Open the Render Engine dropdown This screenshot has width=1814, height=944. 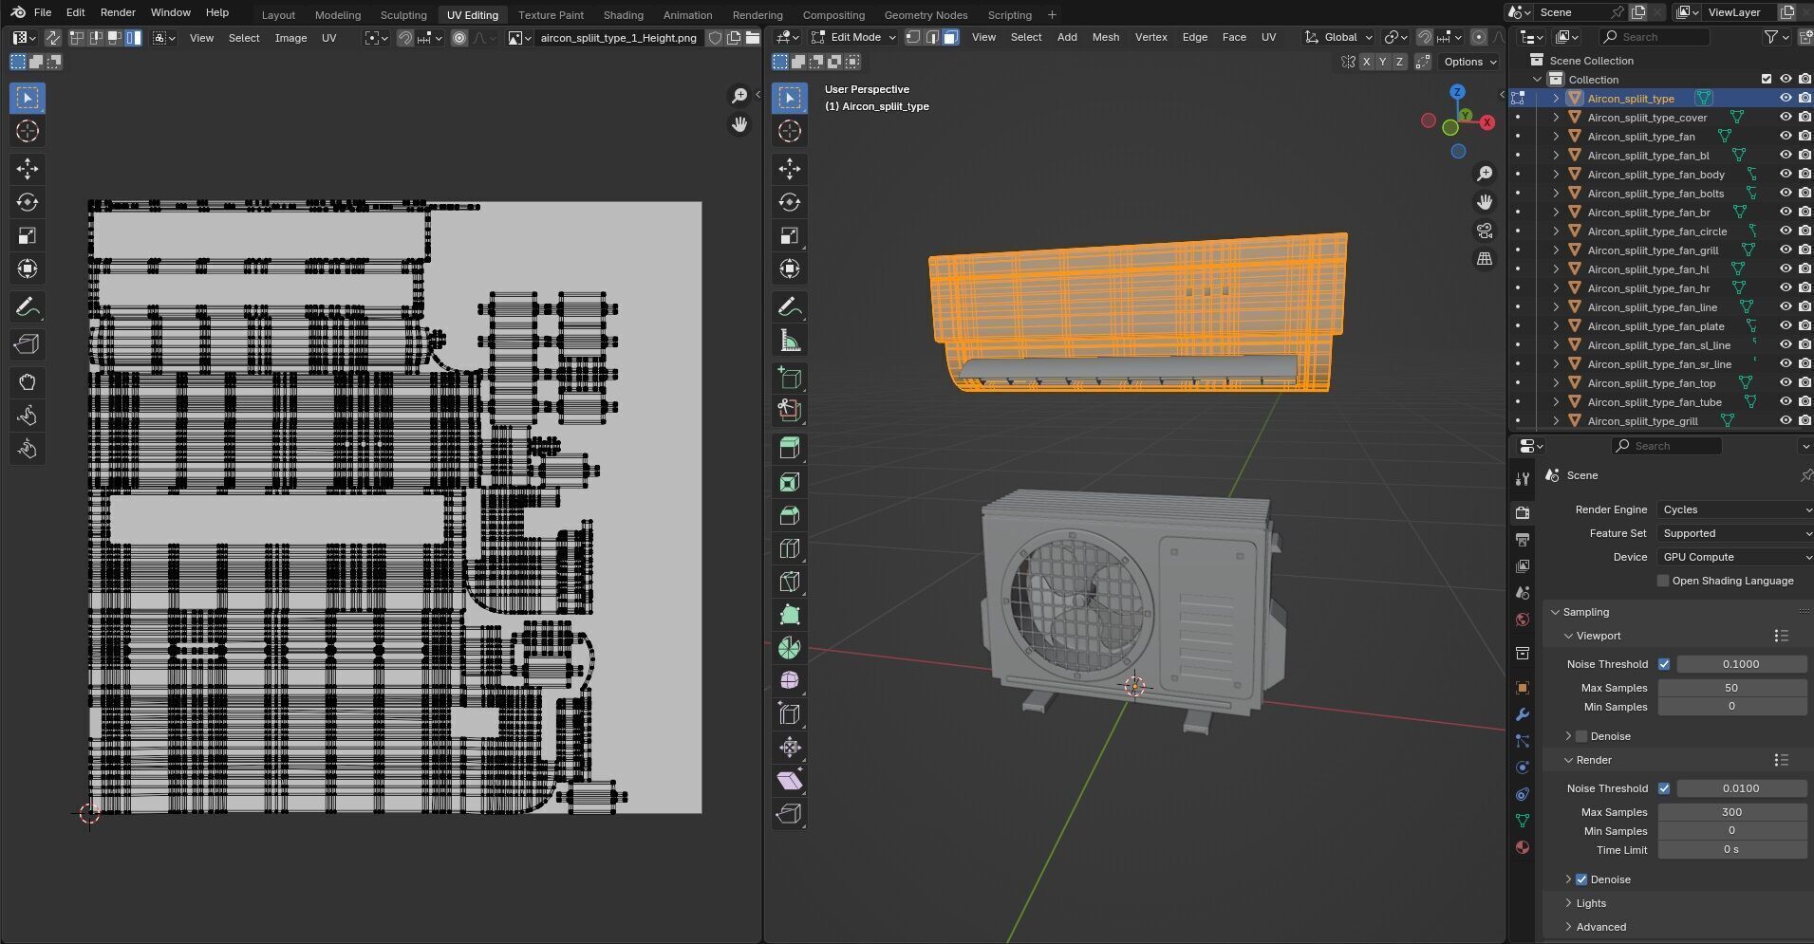pos(1735,509)
